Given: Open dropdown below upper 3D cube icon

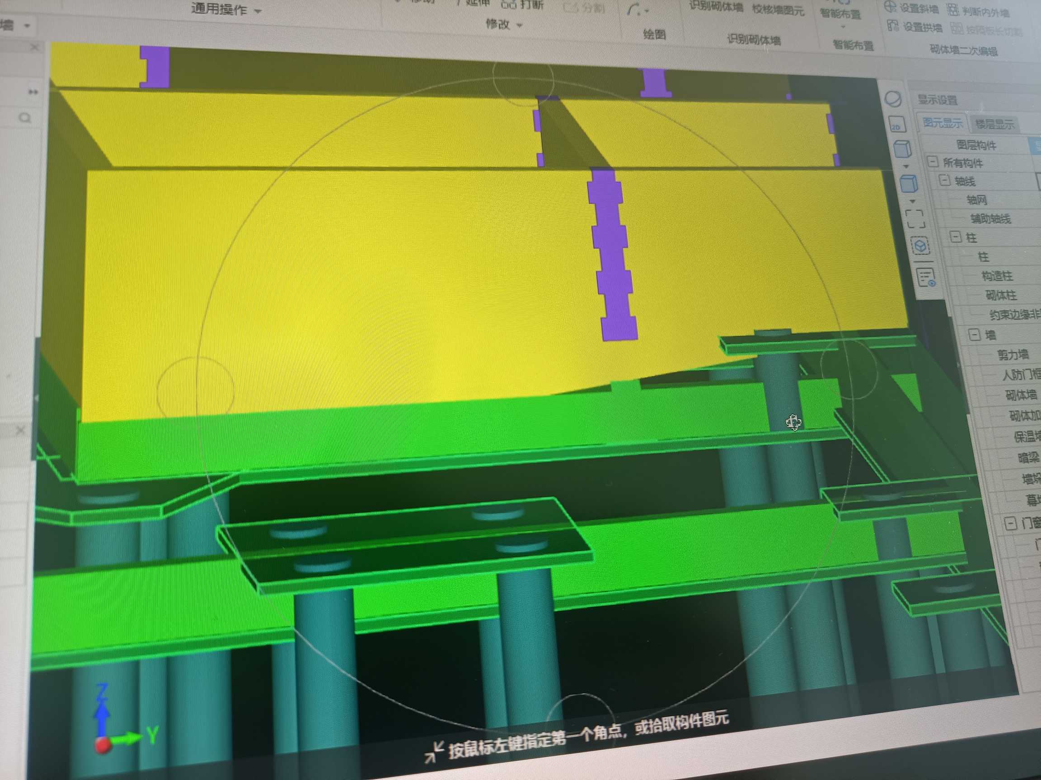Looking at the screenshot, I should point(906,166).
